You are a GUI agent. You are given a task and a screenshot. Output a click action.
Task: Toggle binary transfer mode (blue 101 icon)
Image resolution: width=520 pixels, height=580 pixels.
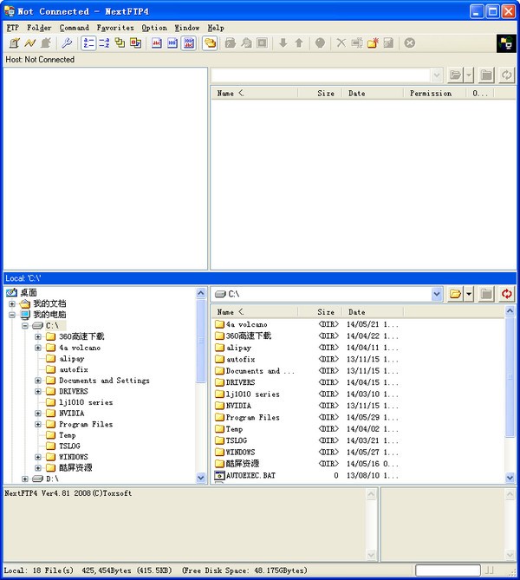172,42
